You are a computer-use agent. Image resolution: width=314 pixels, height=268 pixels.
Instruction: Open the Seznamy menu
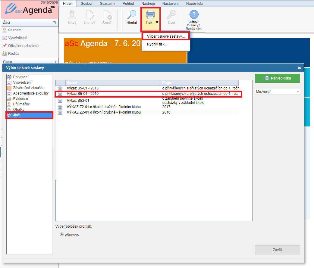tap(108, 3)
